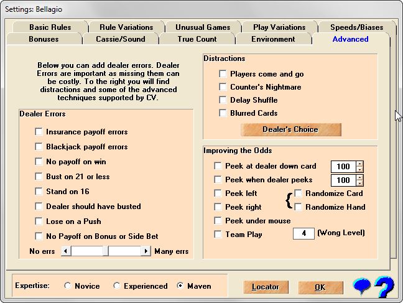Switch to the Basic Rules tab

coord(50,27)
